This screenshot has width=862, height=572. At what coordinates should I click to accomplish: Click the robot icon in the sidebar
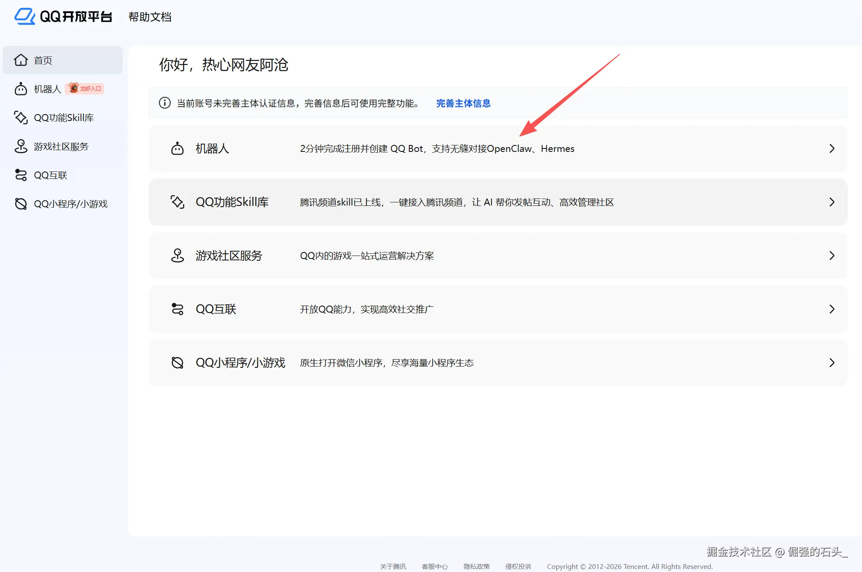[x=20, y=89]
